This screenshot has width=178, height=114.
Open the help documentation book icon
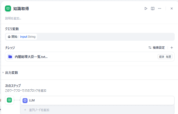(x=153, y=8)
